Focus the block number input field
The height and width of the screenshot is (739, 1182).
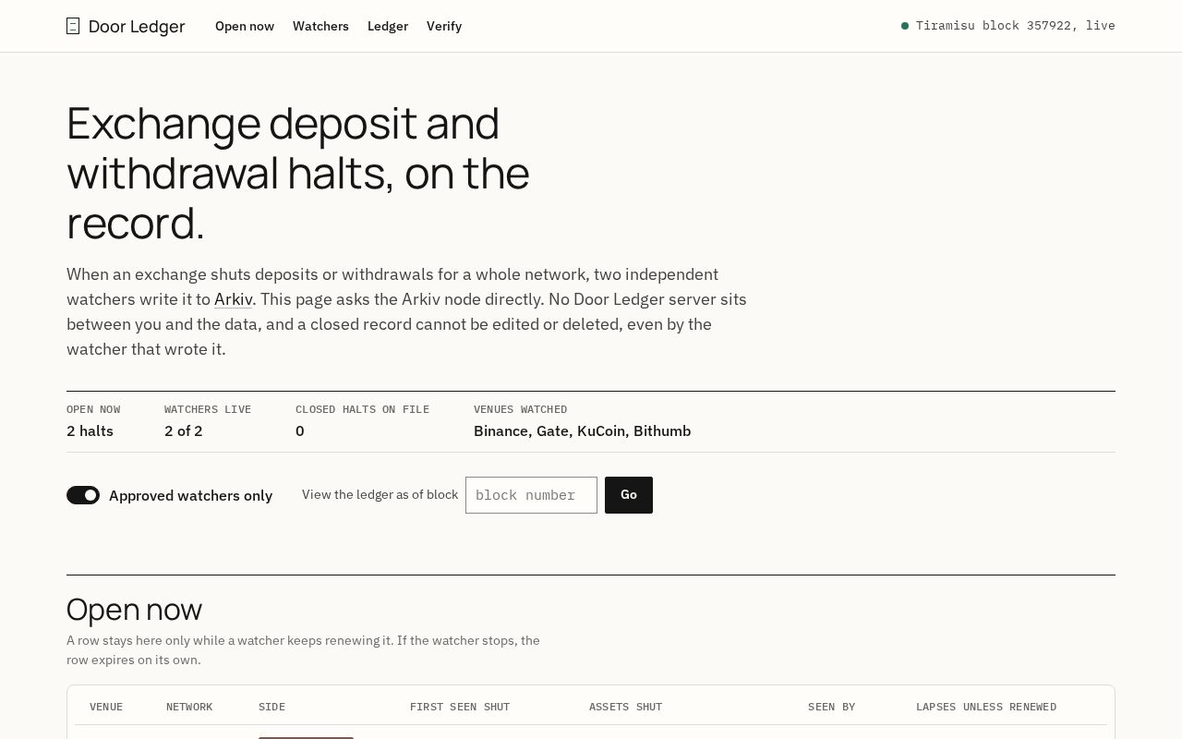531,495
